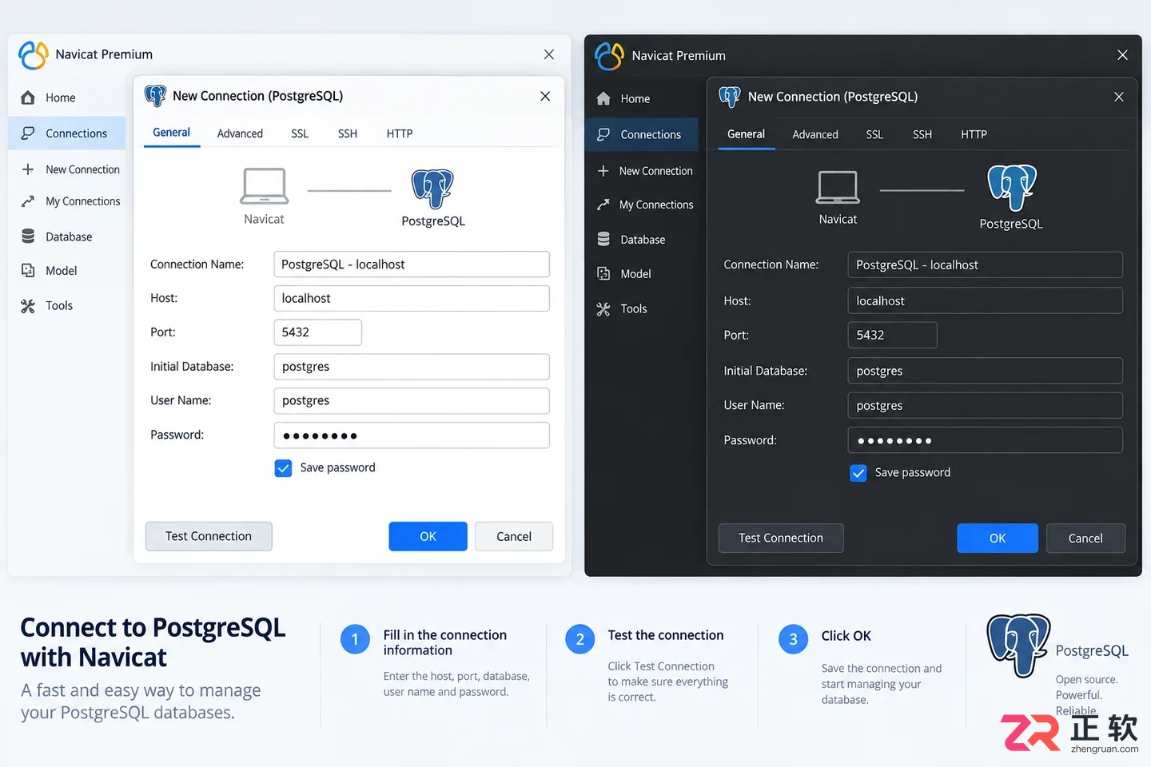Click Password field in light dialog

pos(412,435)
